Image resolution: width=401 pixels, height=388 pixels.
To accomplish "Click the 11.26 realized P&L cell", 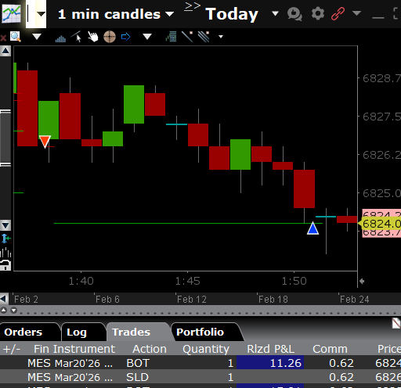I will [x=270, y=363].
